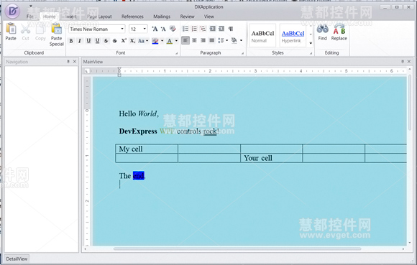Pin the MainView panel
The height and width of the screenshot is (265, 417).
[x=403, y=61]
